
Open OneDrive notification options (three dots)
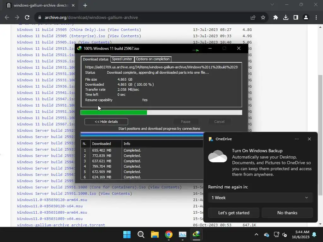pyautogui.click(x=297, y=139)
